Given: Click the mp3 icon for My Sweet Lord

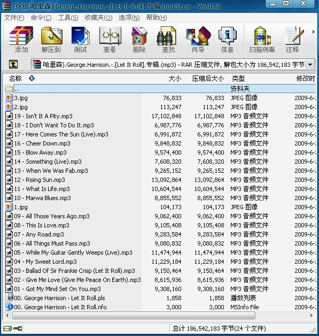Looking at the screenshot, I should click(x=9, y=262).
